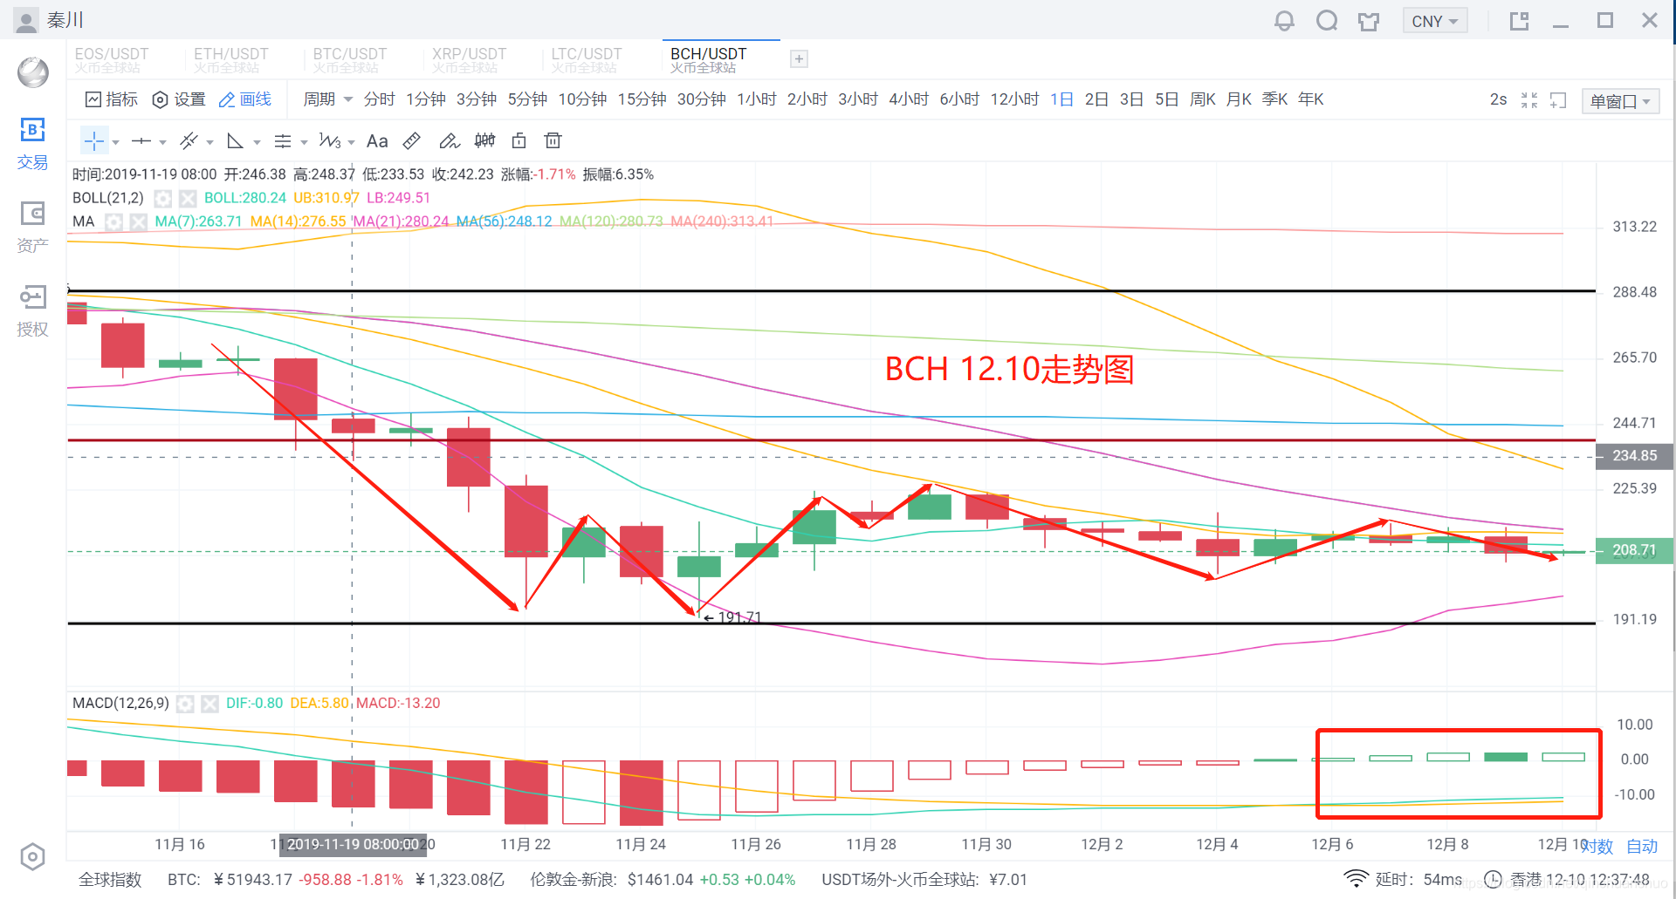The image size is (1676, 899).
Task: Click the fullscreen chart icon
Action: 1559,100
